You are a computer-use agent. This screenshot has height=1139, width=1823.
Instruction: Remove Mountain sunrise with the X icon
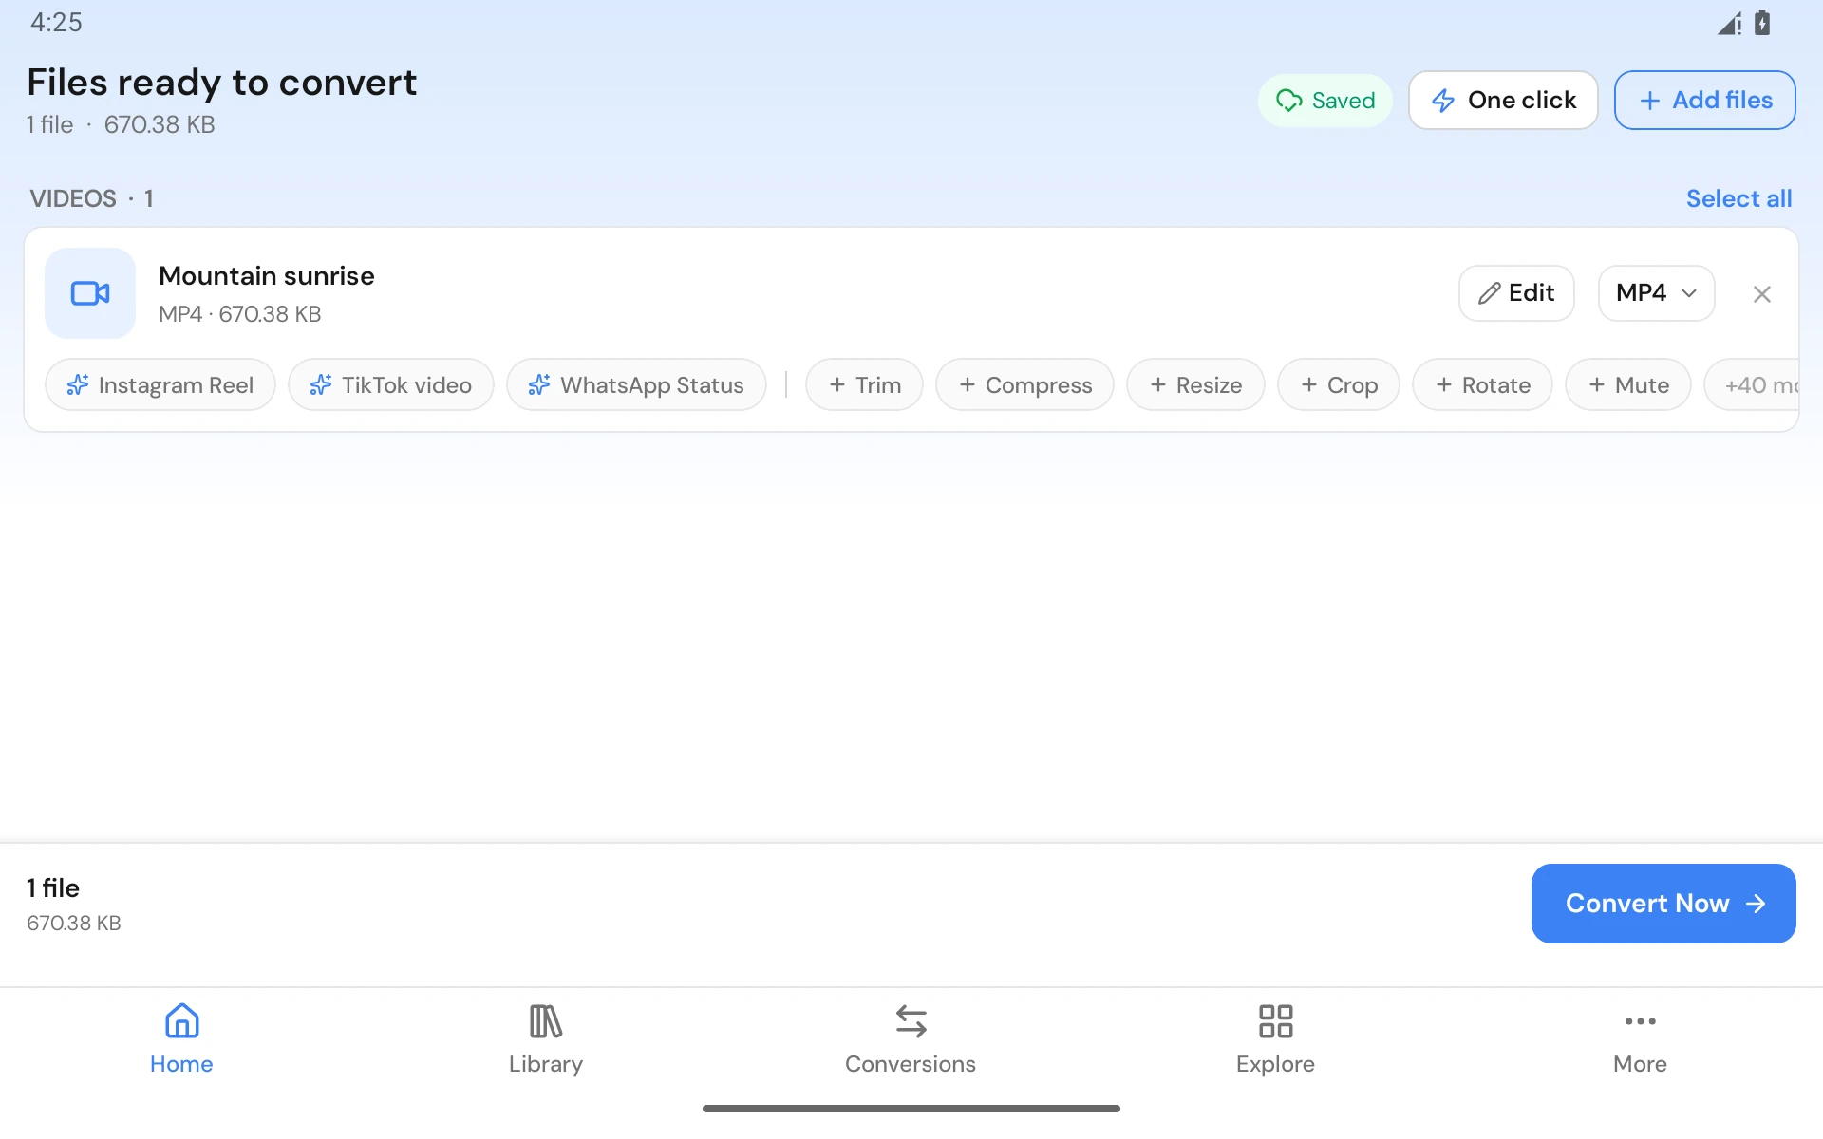coord(1761,294)
